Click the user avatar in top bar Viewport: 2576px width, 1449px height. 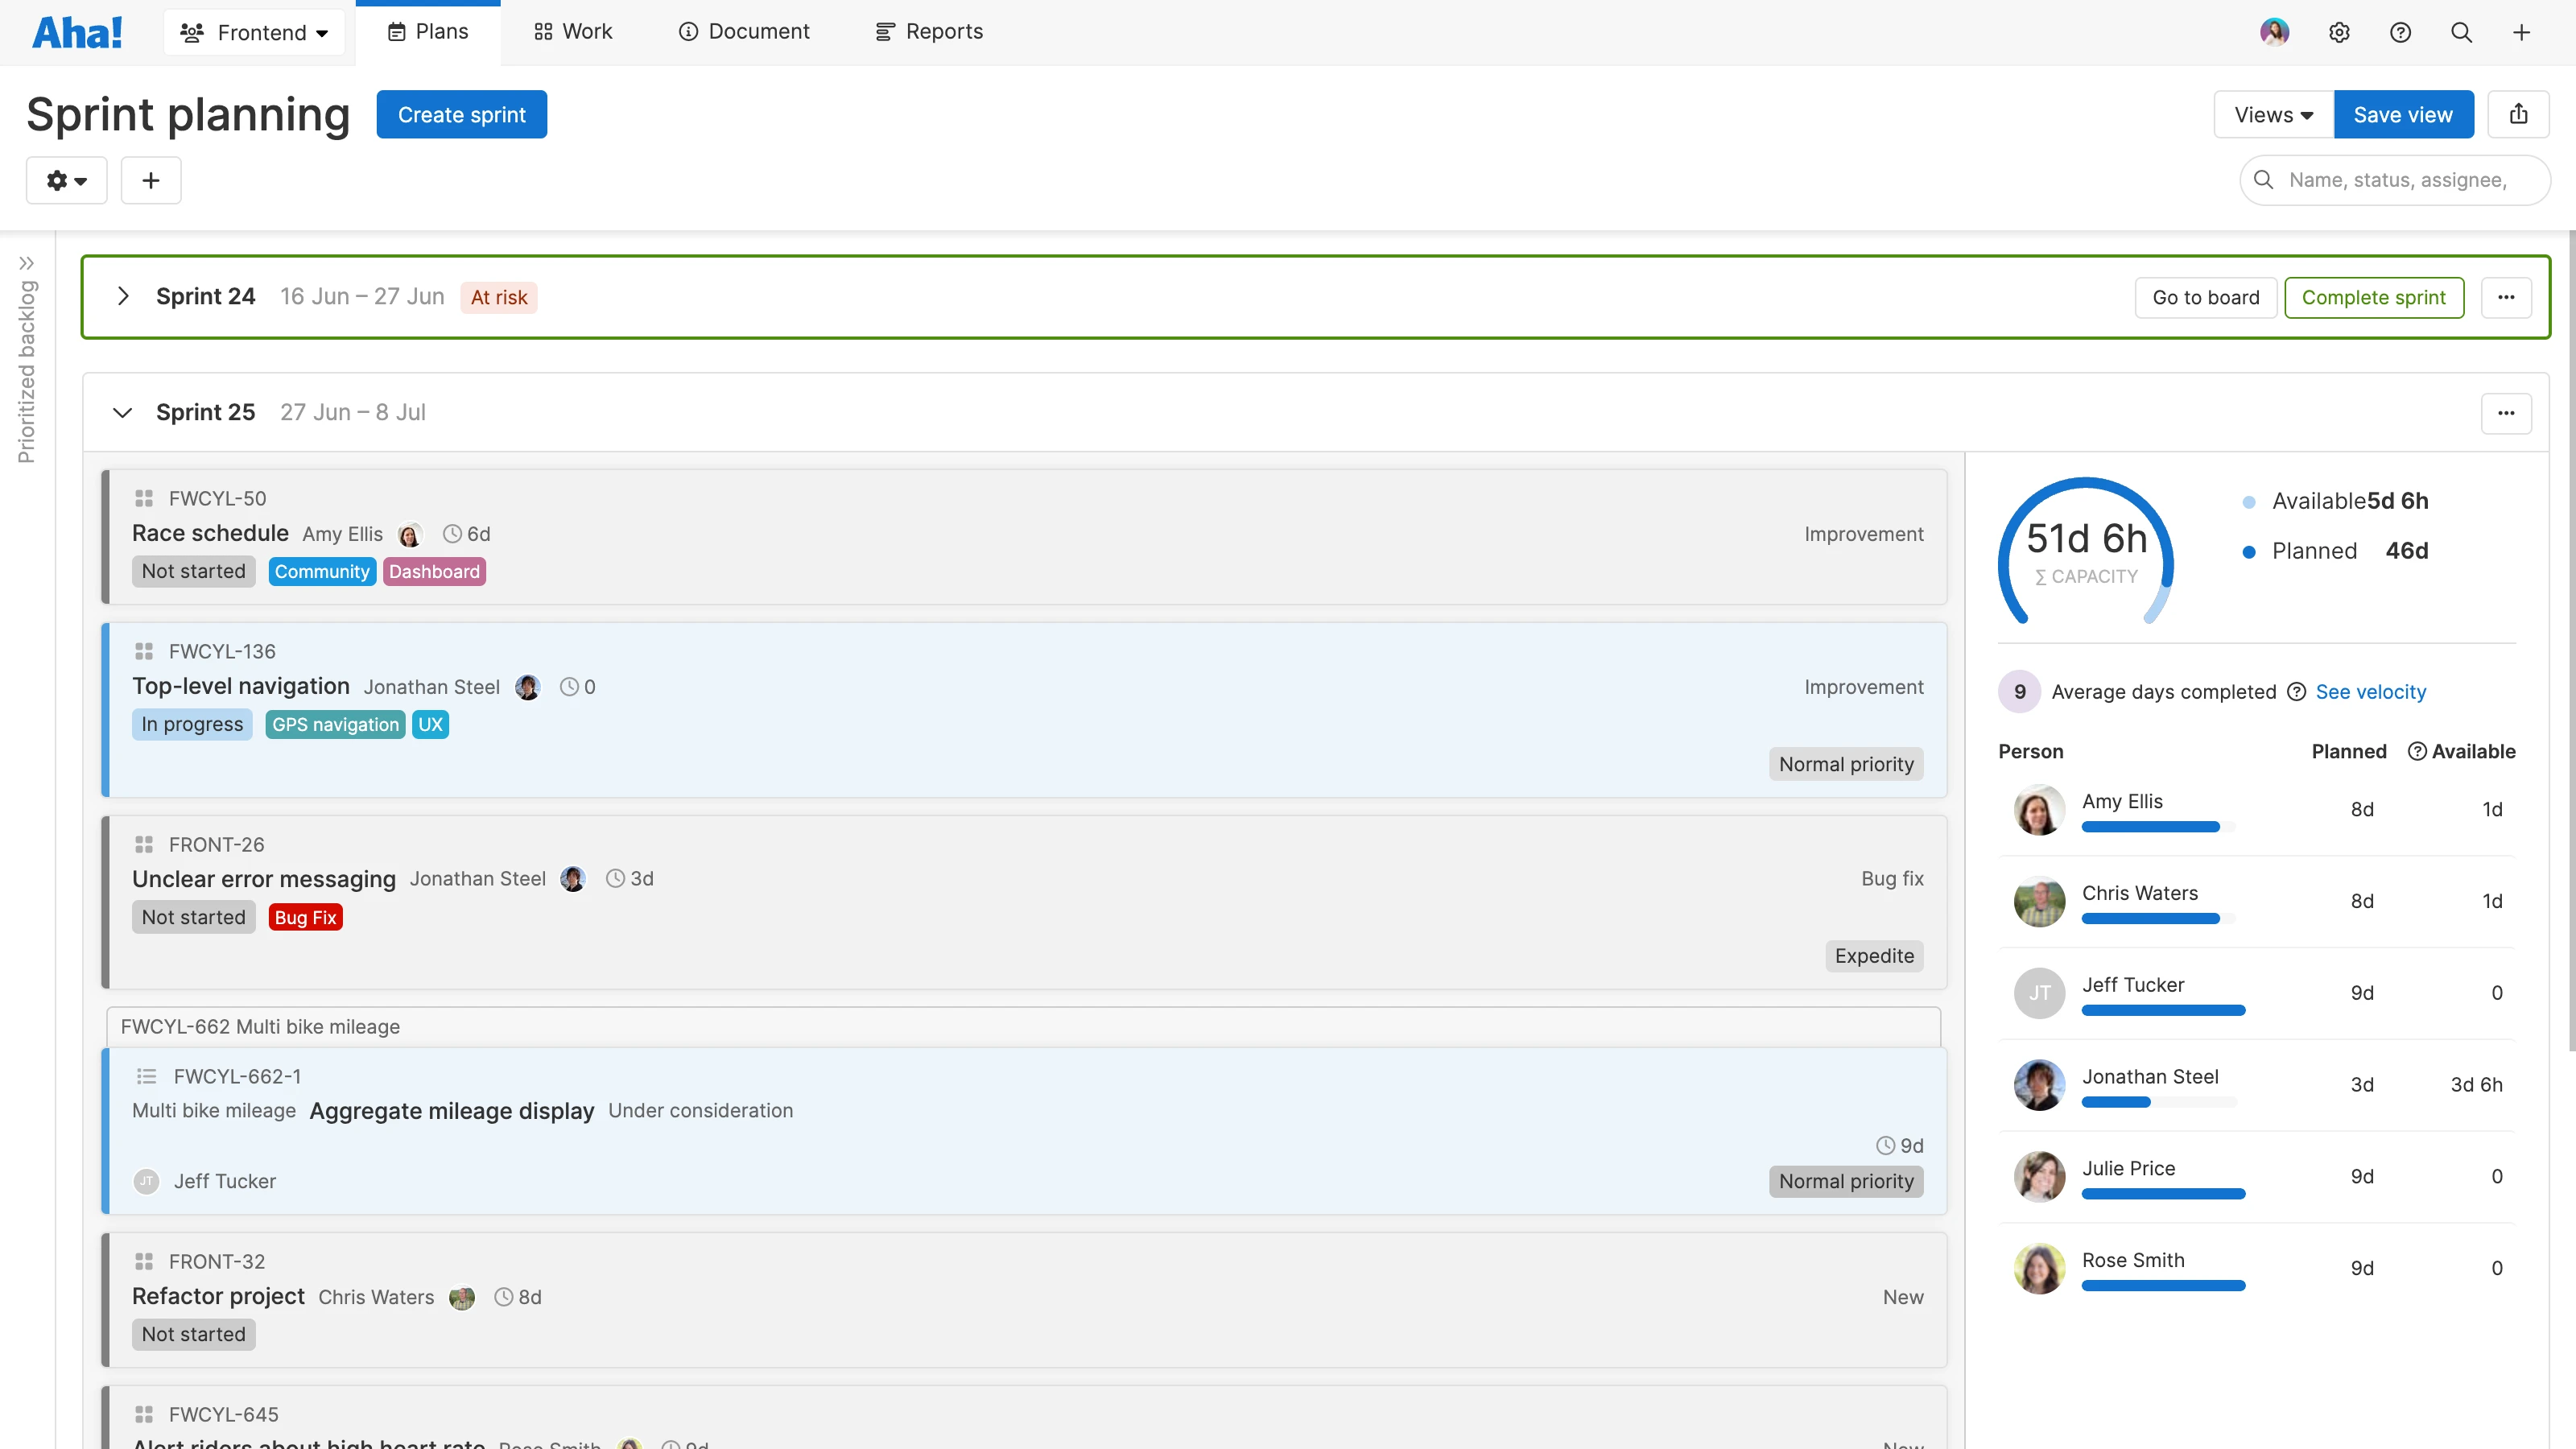coord(2274,32)
